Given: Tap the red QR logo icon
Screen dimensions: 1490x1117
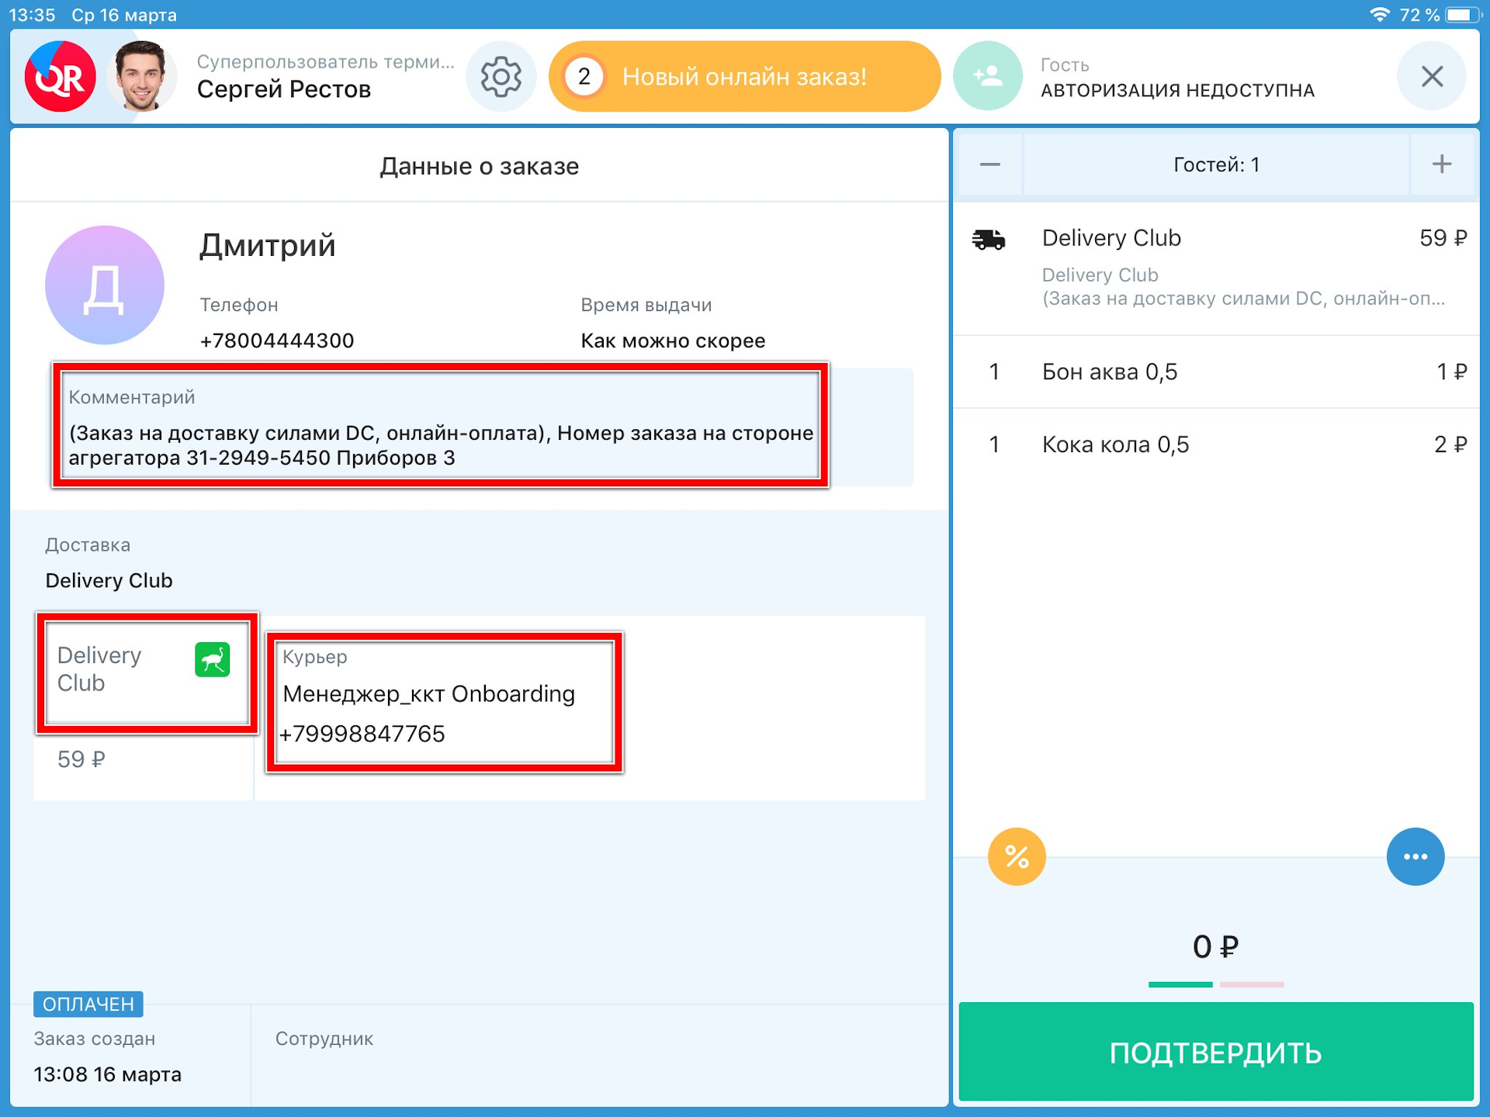Looking at the screenshot, I should 60,77.
